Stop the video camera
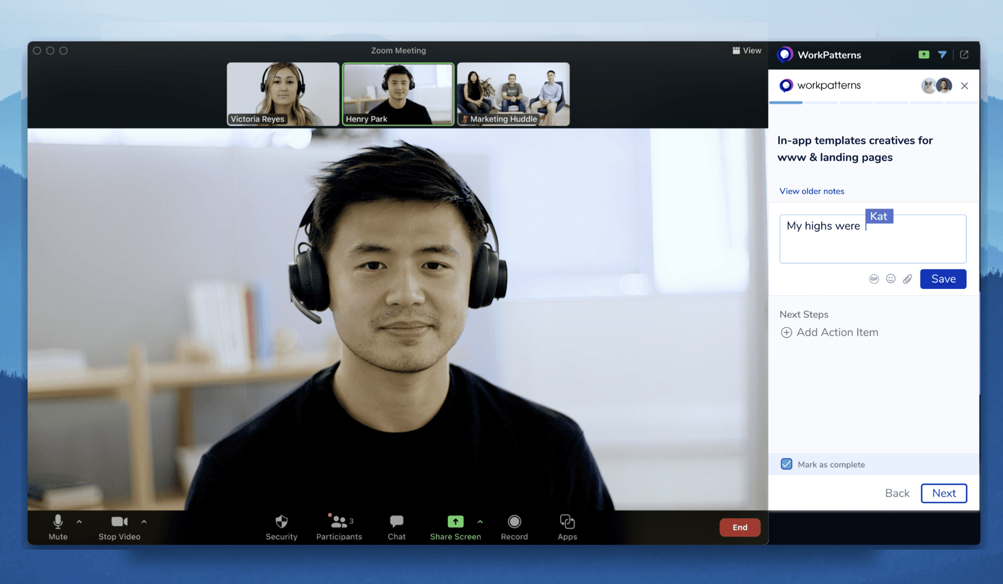Image resolution: width=1003 pixels, height=584 pixels. click(x=119, y=527)
